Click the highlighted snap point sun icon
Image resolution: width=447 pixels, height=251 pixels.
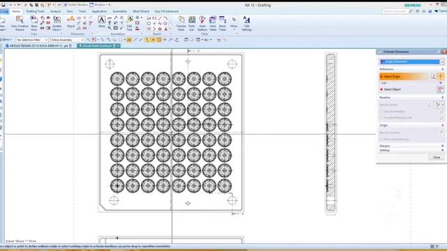click(129, 40)
